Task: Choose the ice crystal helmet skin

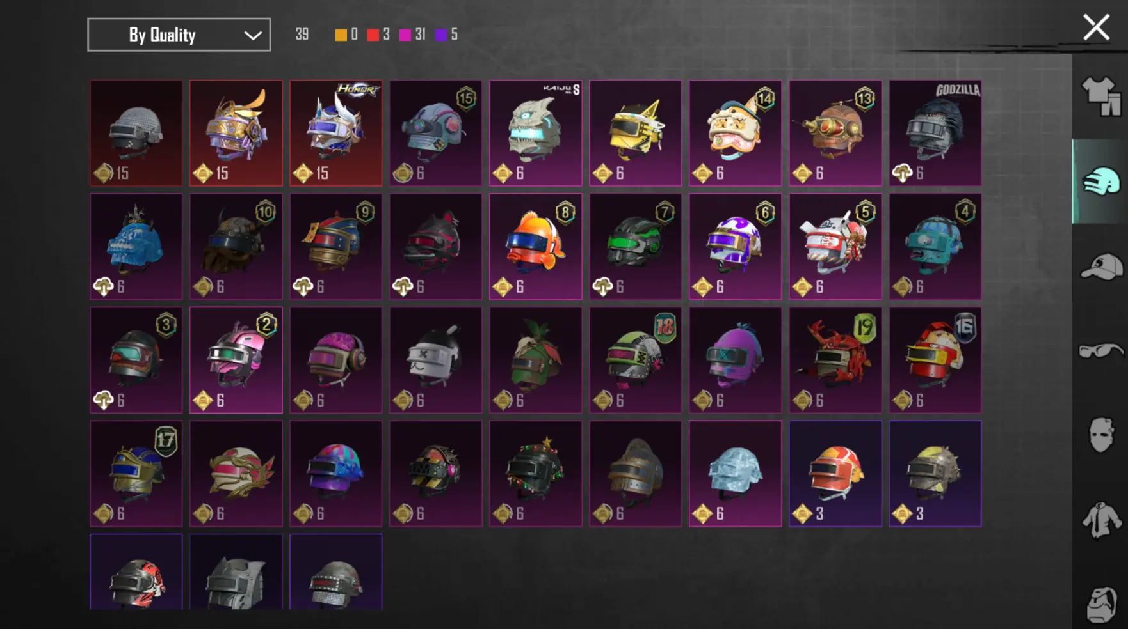Action: tap(735, 473)
